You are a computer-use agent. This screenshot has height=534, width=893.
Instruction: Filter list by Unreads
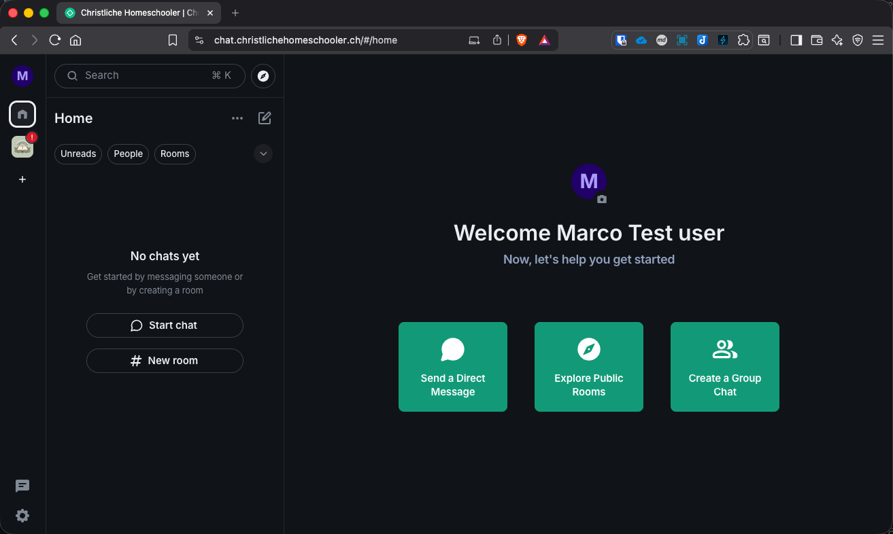coord(78,154)
